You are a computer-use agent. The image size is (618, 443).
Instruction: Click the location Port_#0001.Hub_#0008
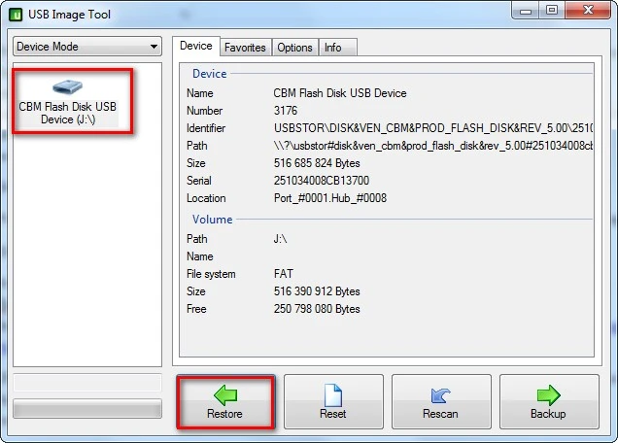point(330,198)
